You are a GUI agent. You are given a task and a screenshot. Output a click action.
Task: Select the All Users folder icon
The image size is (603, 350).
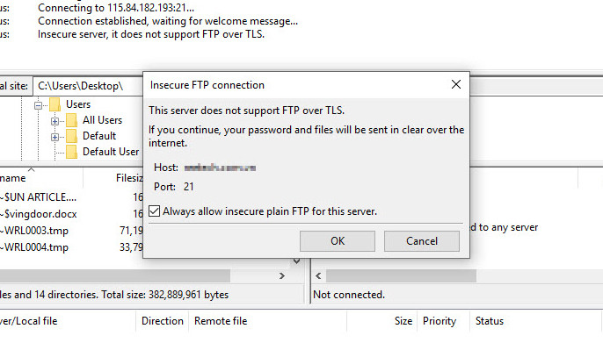(x=71, y=120)
